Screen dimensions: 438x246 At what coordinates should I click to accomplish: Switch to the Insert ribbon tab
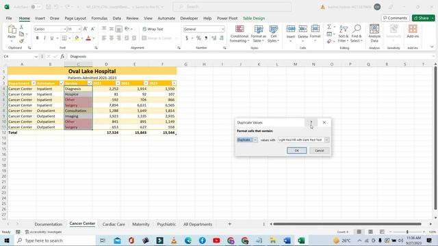pyautogui.click(x=40, y=18)
